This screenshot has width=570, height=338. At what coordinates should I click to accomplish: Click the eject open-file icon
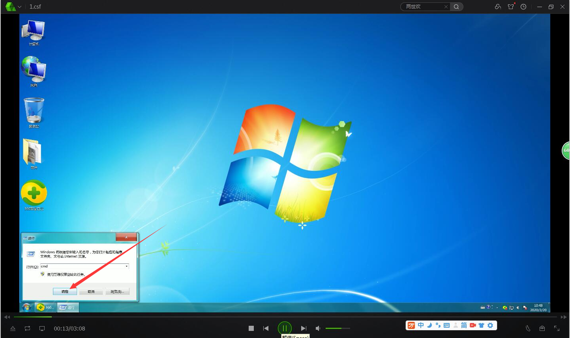[x=13, y=328]
